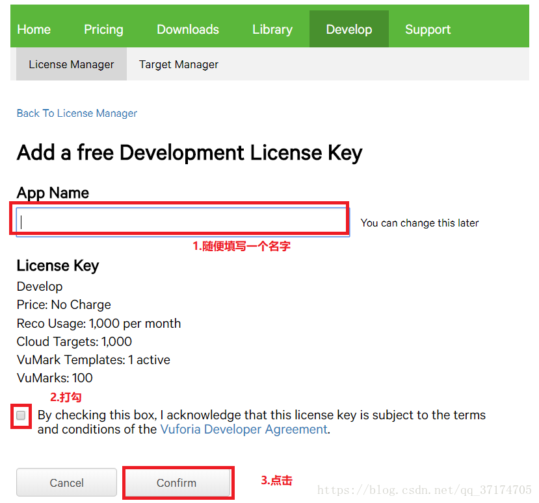Go to the Pricing page

tap(103, 29)
